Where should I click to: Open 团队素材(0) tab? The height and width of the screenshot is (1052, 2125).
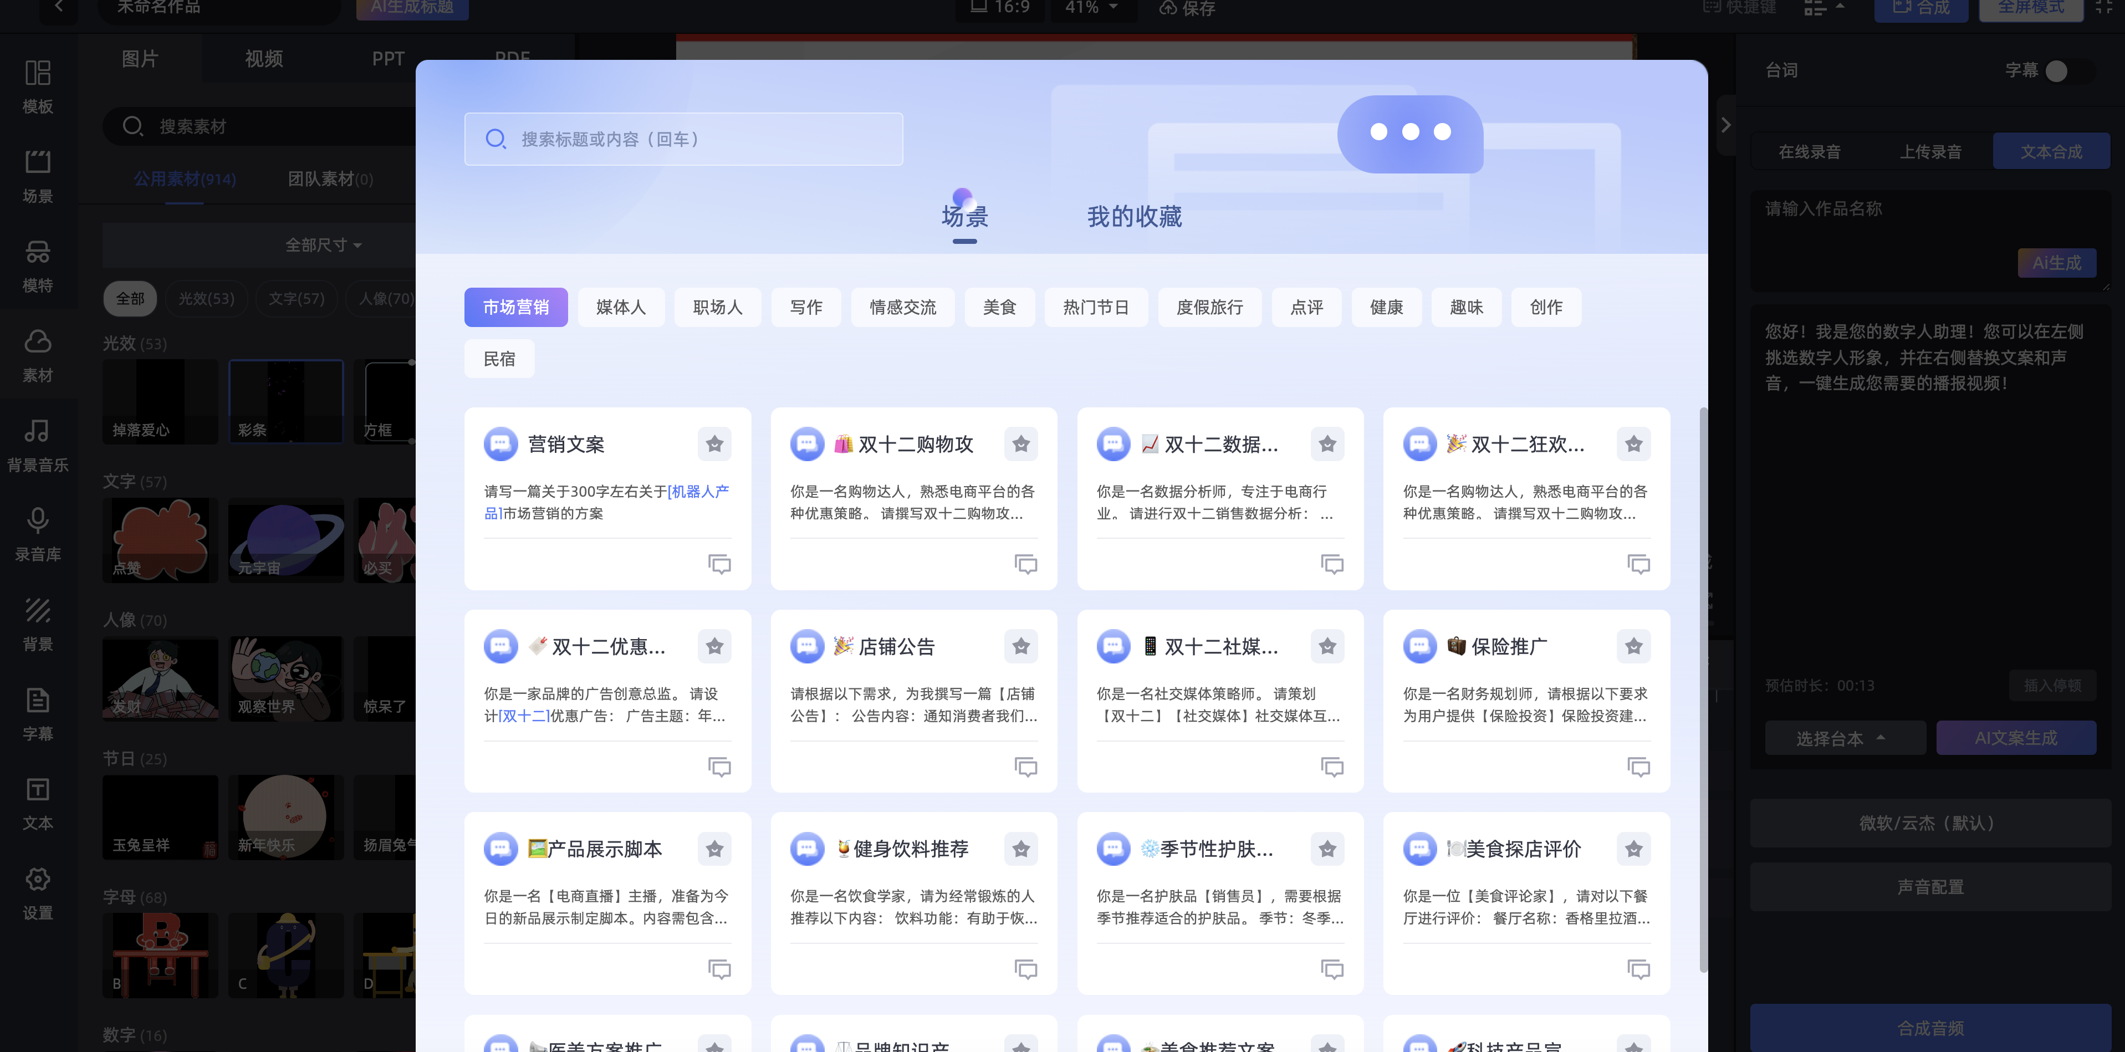pyautogui.click(x=330, y=179)
